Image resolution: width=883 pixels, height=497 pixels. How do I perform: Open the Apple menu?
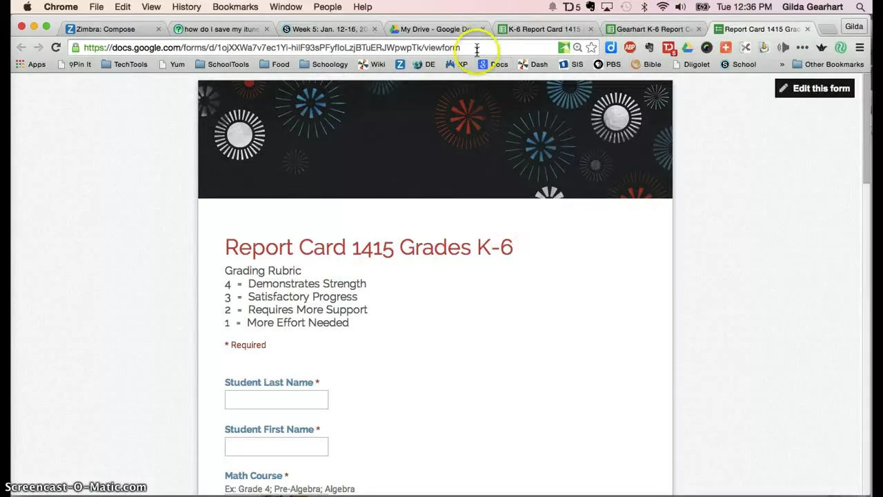pos(27,7)
